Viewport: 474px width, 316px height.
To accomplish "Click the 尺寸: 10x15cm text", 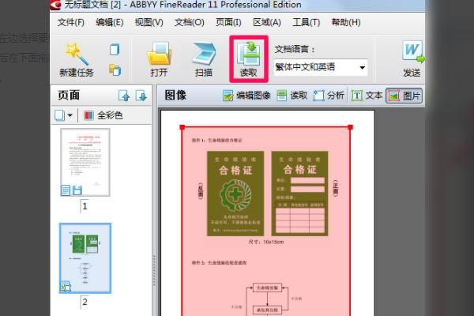I will point(266,242).
